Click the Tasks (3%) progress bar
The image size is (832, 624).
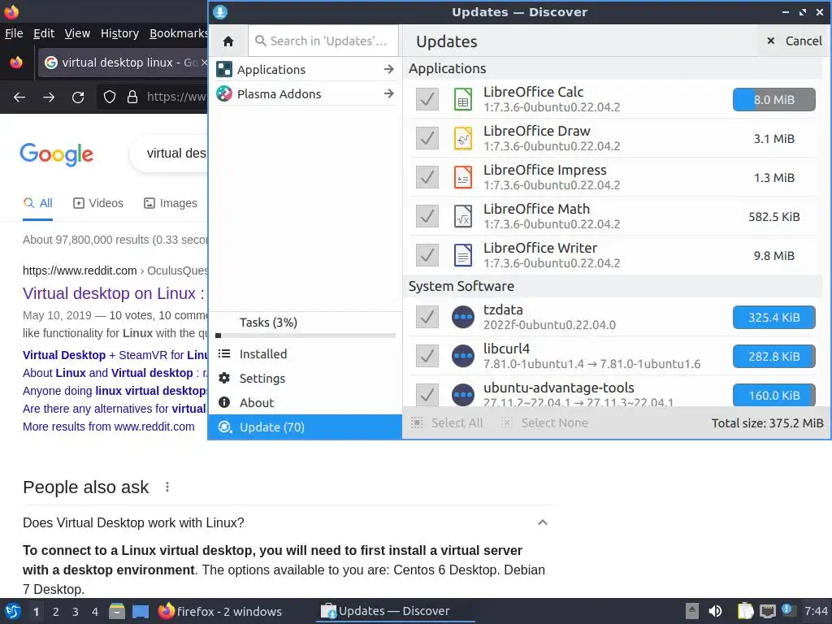tap(305, 336)
